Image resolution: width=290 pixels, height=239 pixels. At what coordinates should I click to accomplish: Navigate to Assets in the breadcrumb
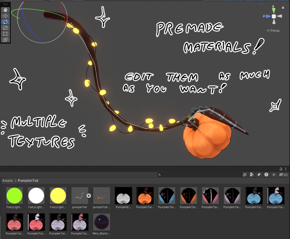coord(7,180)
